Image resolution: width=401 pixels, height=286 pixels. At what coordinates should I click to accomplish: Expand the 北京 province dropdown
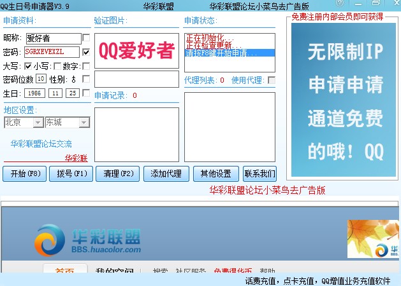pyautogui.click(x=38, y=123)
